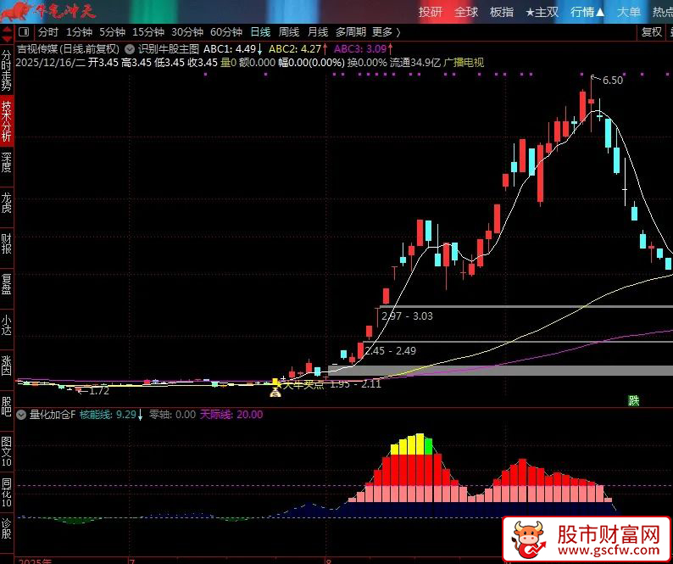The height and width of the screenshot is (564, 673).
Task: Open the 更多 periods chevron menu
Action: (387, 32)
